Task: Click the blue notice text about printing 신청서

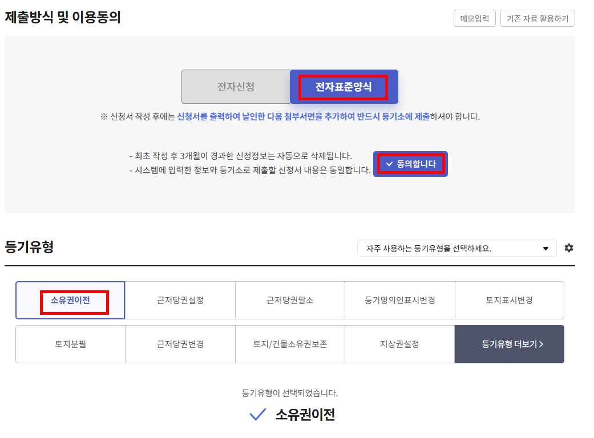Action: (303, 116)
